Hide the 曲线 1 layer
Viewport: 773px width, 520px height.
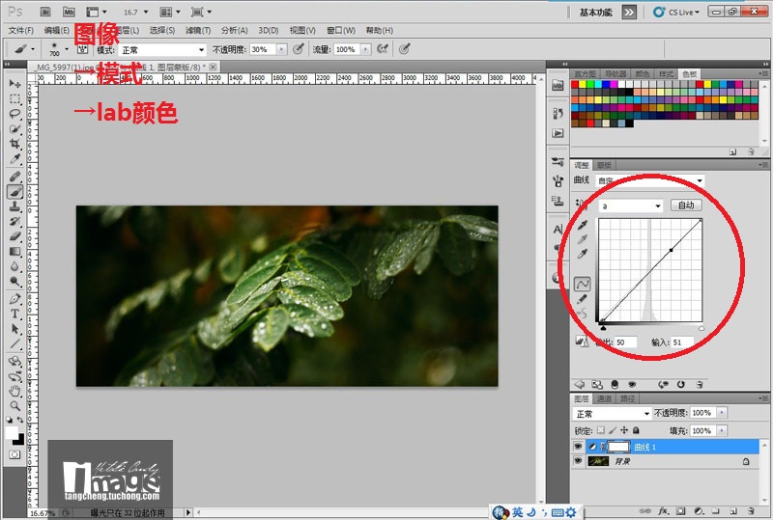pos(578,447)
